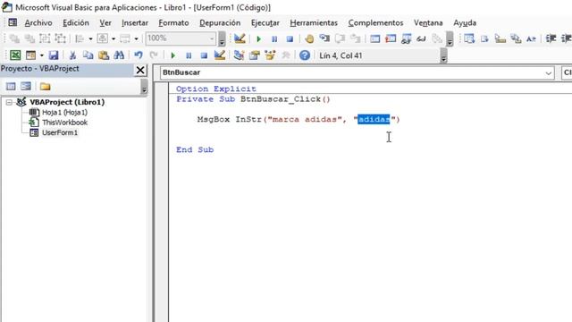Screen dimensions: 572x322
Task: Click the Copy icon
Action: coord(88,55)
